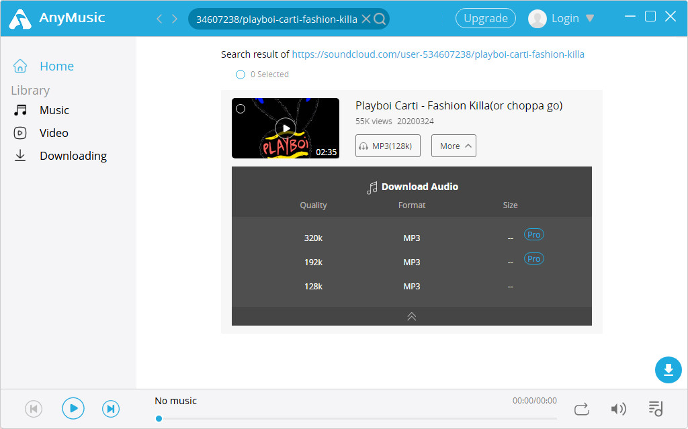688x429 pixels.
Task: Click the Upgrade button
Action: pos(486,18)
